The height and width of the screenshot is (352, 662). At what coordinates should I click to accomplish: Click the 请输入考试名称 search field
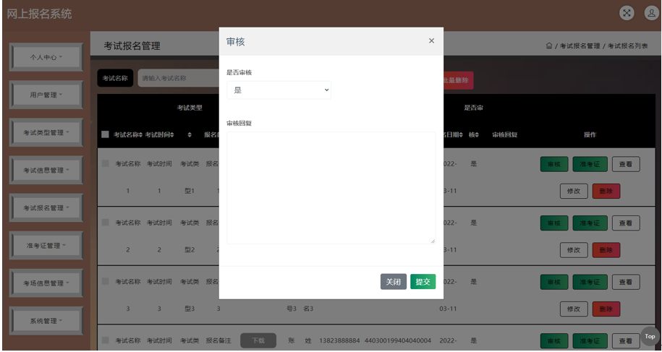coord(178,78)
